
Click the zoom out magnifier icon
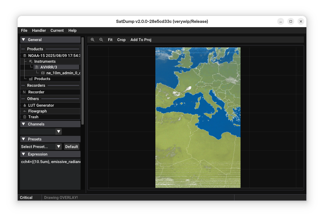101,40
